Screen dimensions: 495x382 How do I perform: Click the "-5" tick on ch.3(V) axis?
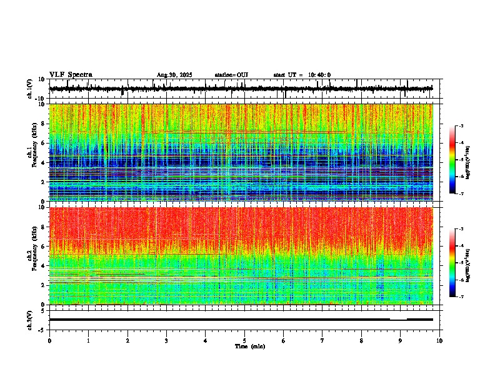click(42, 330)
